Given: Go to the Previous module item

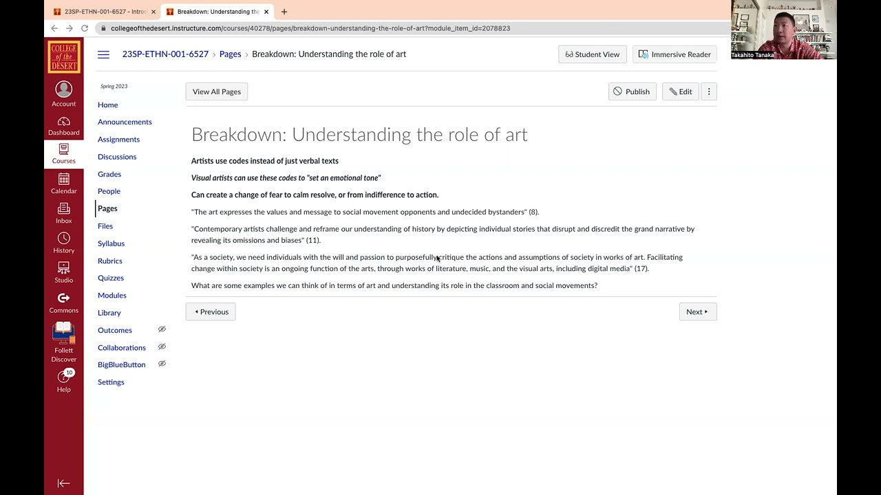Looking at the screenshot, I should (x=211, y=311).
